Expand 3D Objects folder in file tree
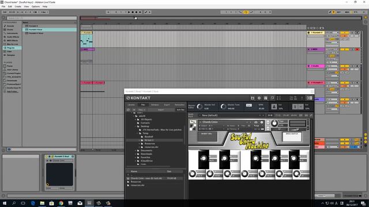Screen dimensions: 369x207 (136, 120)
